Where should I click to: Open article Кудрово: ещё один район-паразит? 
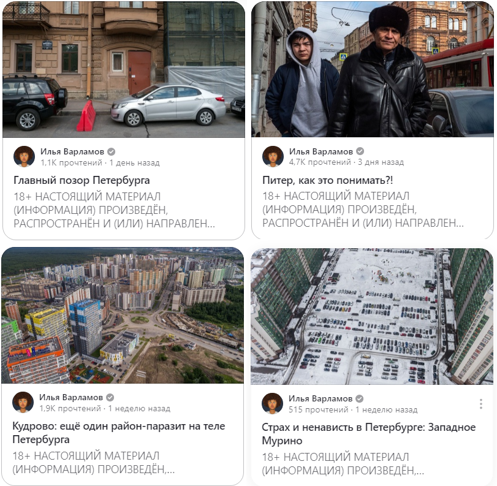(118, 433)
